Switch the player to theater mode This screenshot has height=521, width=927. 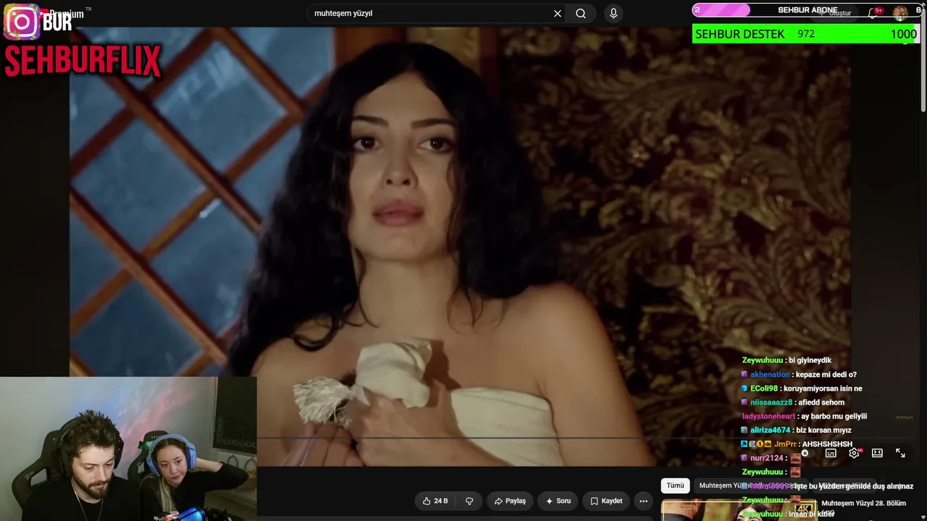[x=877, y=453]
